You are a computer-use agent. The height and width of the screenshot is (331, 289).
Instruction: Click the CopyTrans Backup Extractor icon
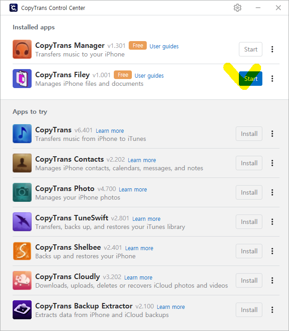(x=22, y=310)
